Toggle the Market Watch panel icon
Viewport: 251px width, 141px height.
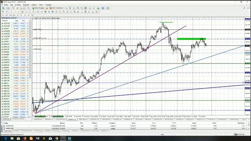(14, 8)
